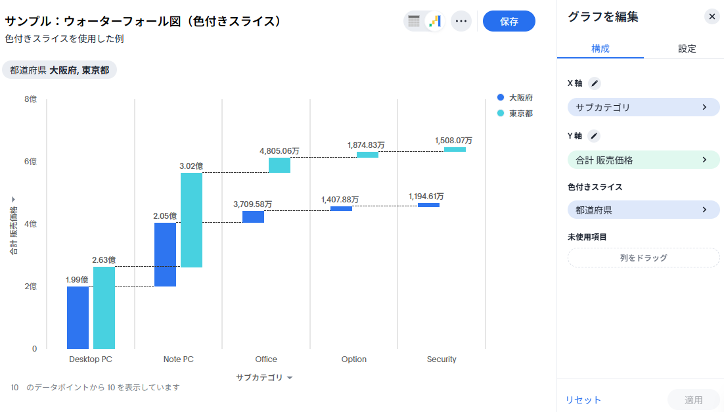
Task: Click the 東京都 Note PC bar
Action: [191, 220]
